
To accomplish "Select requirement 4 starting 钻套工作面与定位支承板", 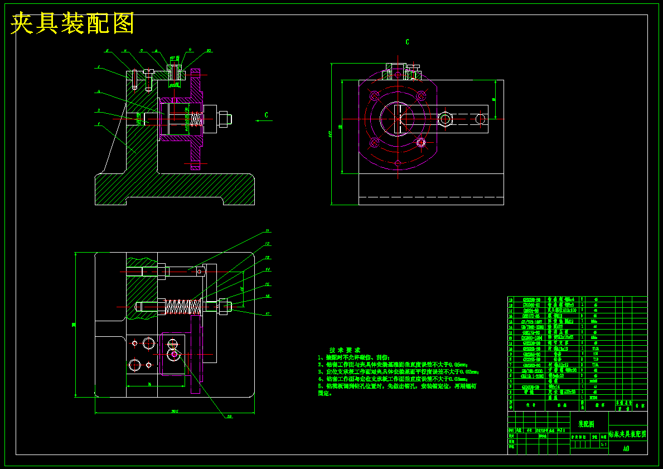I will tap(393, 379).
